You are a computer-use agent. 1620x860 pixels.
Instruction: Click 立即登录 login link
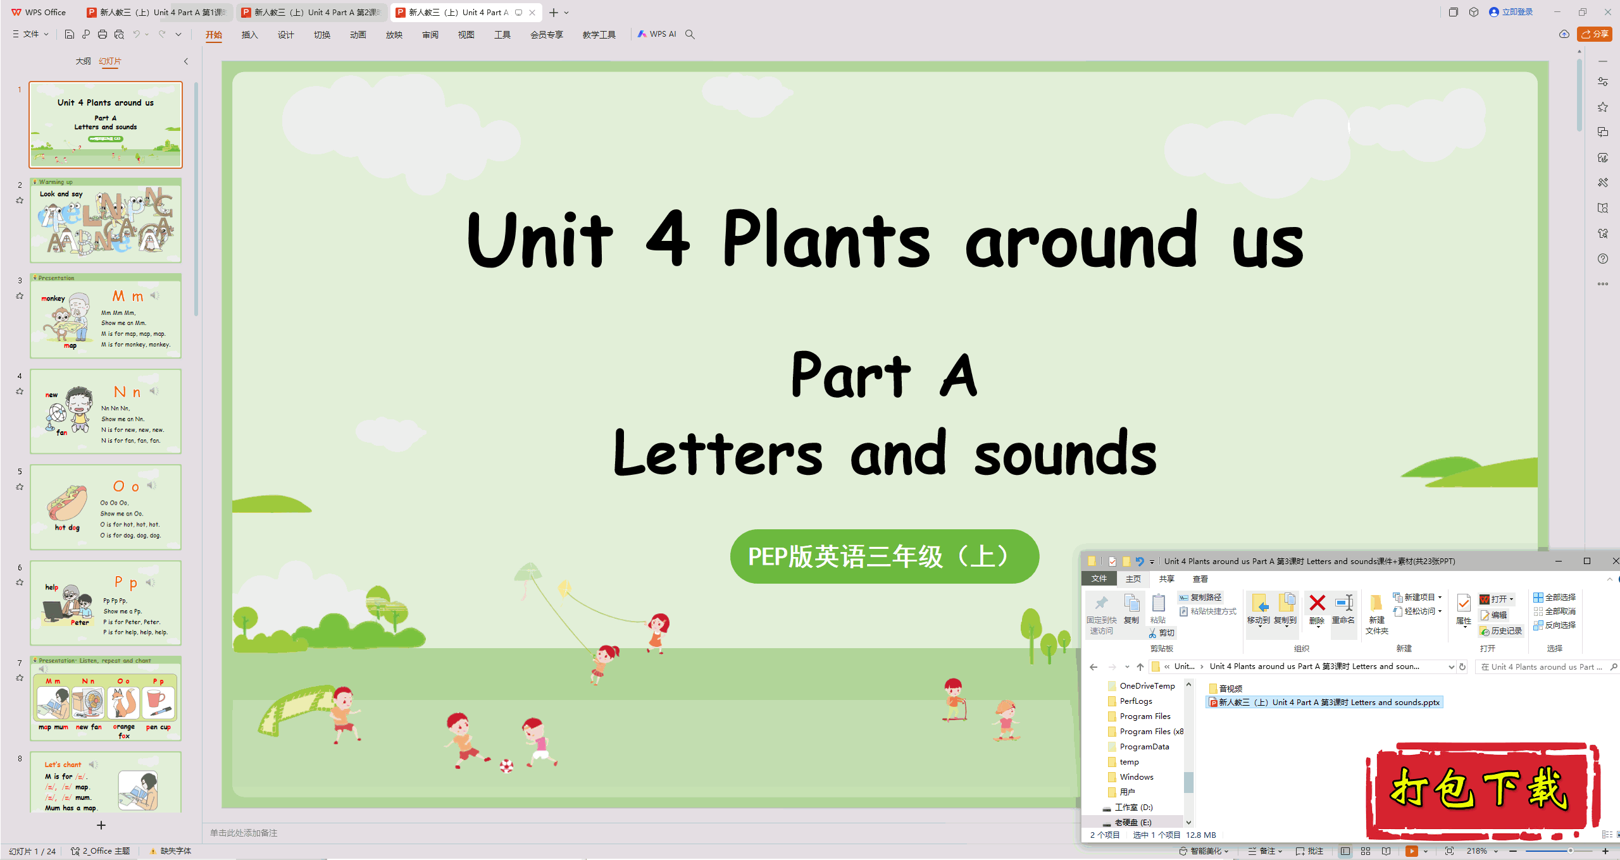coord(1511,12)
